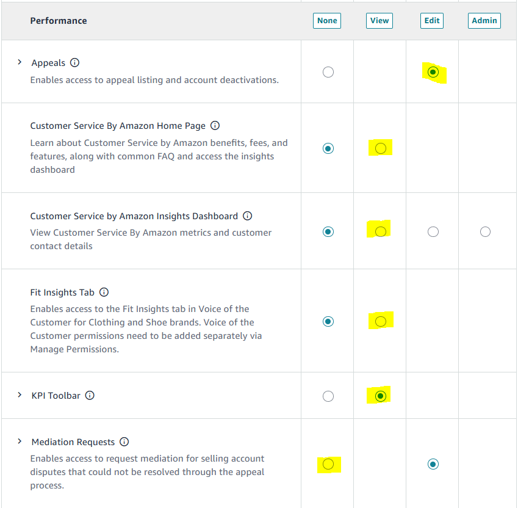
Task: Expand the KPI Toolbar row
Action: click(x=20, y=395)
